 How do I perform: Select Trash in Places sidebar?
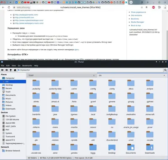click(8, 92)
